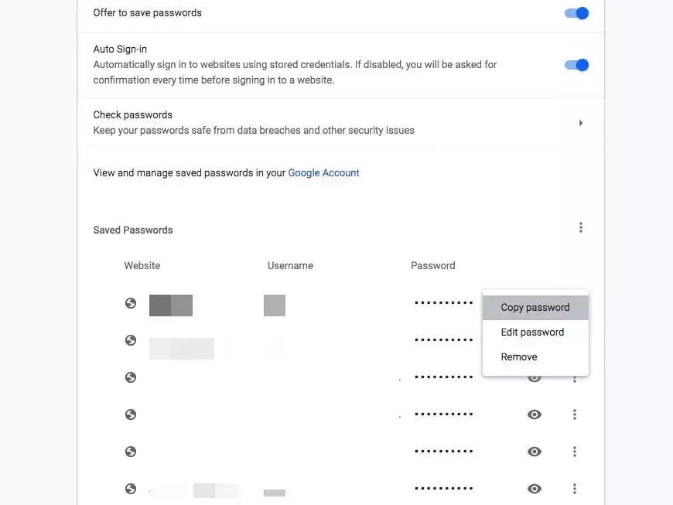Click the globe icon in the fourth row

(x=131, y=415)
